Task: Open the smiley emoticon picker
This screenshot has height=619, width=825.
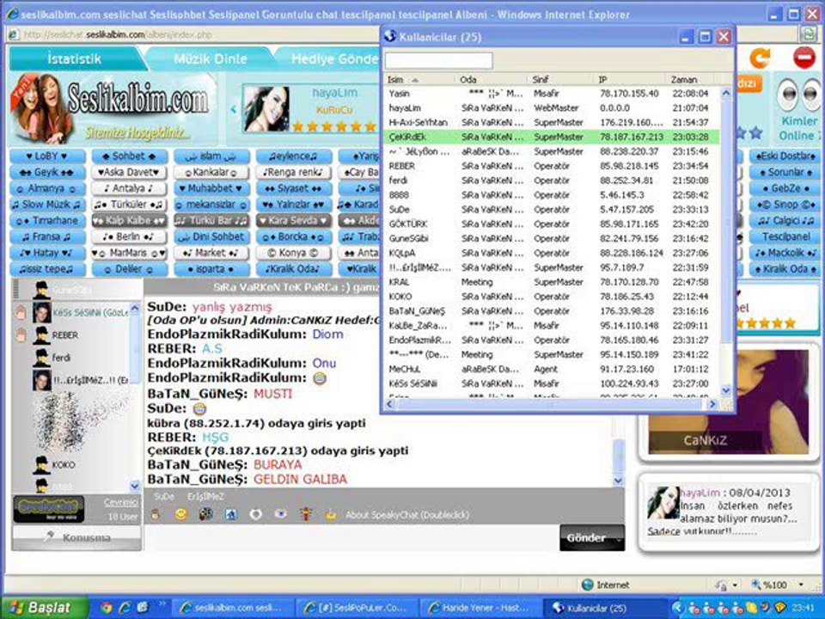Action: pos(180,514)
